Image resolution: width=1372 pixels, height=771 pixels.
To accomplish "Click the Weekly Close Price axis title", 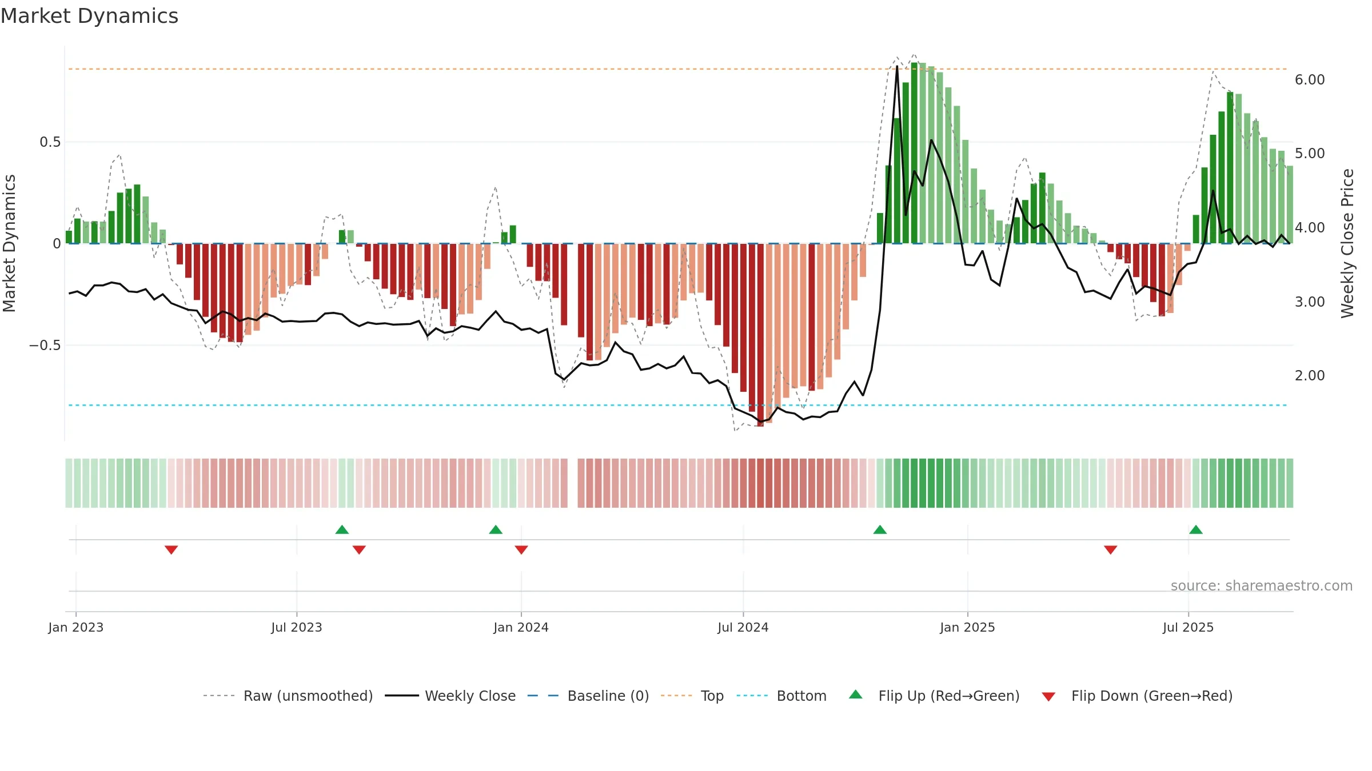I will [x=1347, y=243].
